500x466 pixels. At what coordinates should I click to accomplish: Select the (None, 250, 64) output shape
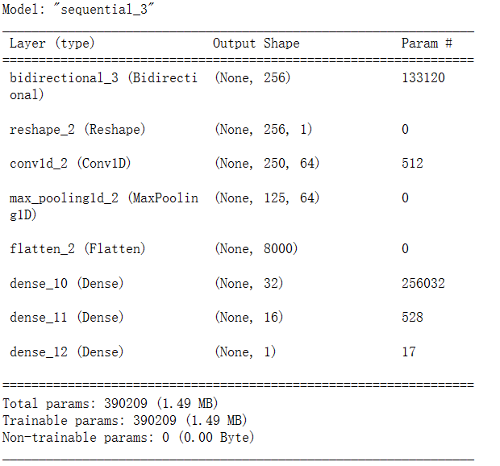267,164
